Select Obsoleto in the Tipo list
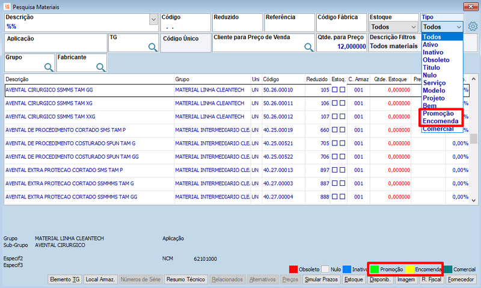Screen dimensions: 481x288 436,60
